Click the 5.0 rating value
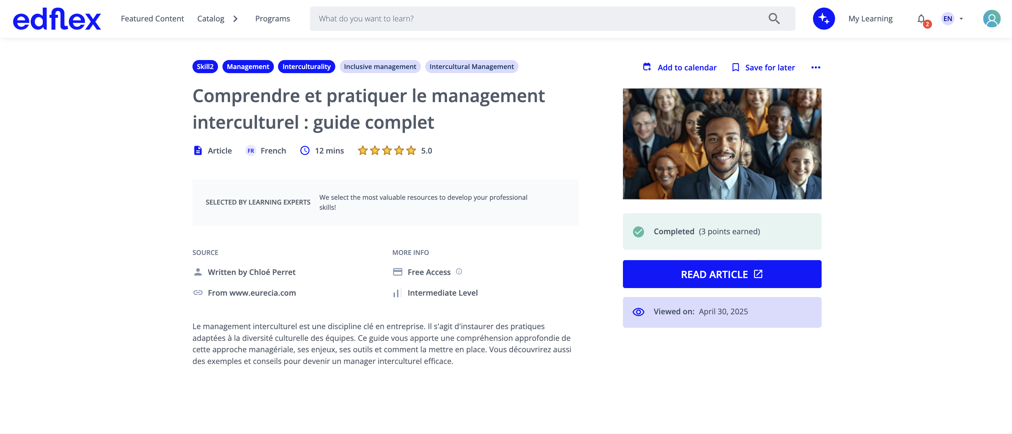This screenshot has width=1012, height=434. (x=426, y=150)
